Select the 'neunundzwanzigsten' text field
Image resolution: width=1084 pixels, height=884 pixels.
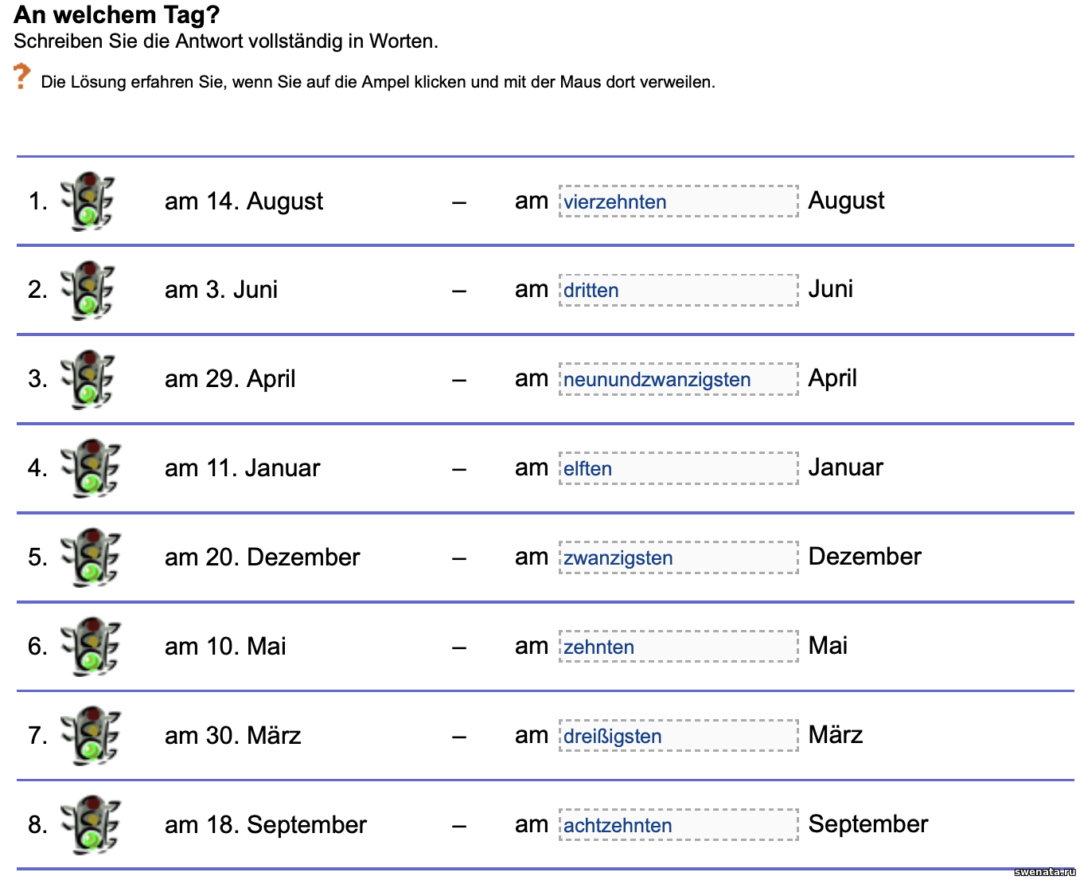click(678, 380)
